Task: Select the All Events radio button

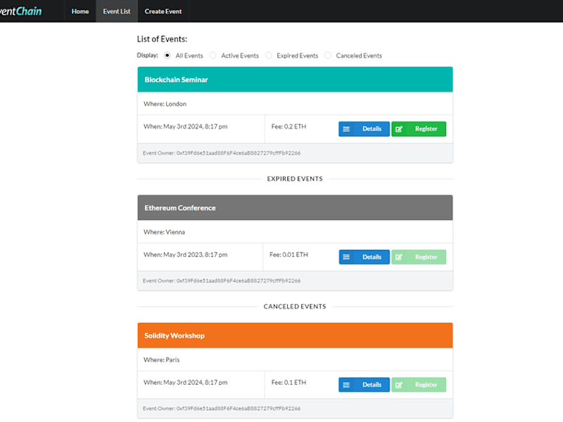Action: (167, 56)
